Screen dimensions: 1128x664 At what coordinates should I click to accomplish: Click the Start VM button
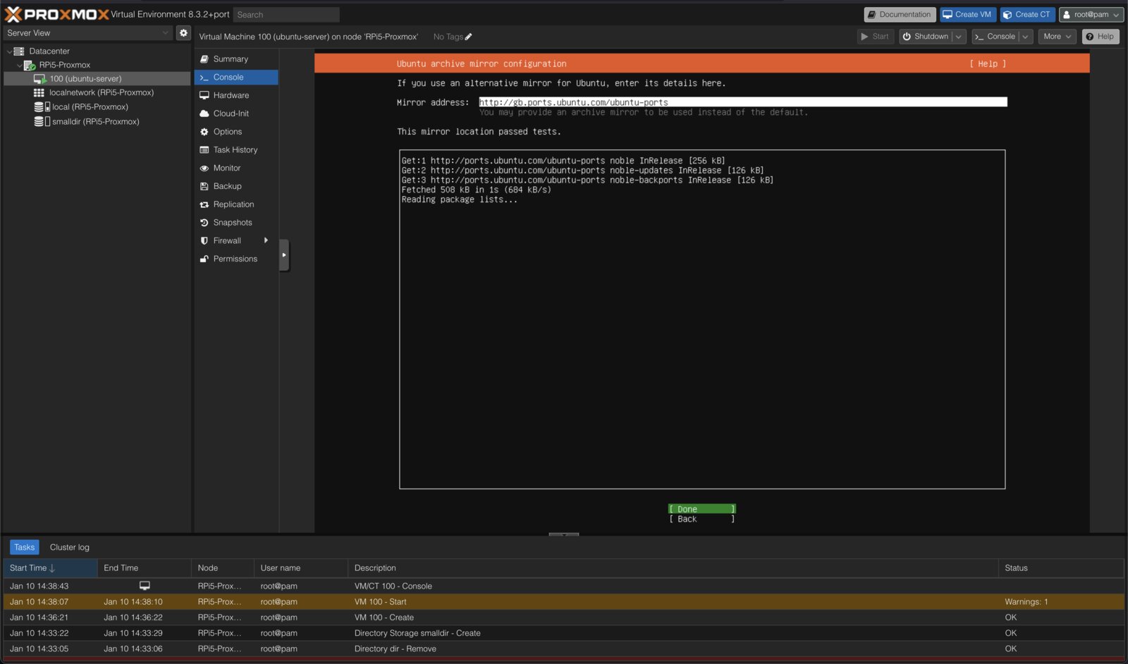(x=875, y=37)
